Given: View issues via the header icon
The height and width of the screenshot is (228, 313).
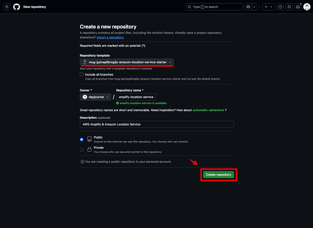Looking at the screenshot, I should click(280, 7).
